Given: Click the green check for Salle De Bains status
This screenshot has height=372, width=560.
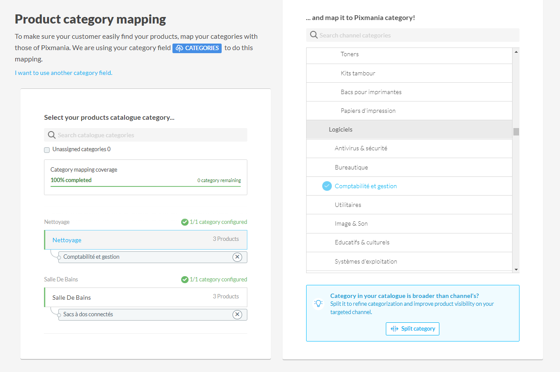Looking at the screenshot, I should (x=185, y=280).
